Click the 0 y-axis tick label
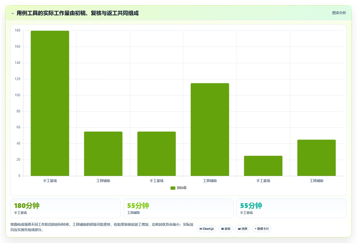357x243 pixels. pyautogui.click(x=19, y=176)
